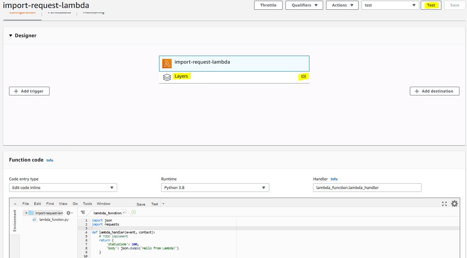
Task: Open the Runtime Python 3.8 dropdown
Action: (x=215, y=188)
